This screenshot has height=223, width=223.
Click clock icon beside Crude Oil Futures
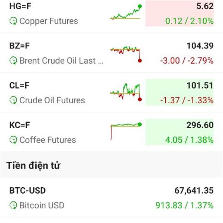tap(13, 100)
